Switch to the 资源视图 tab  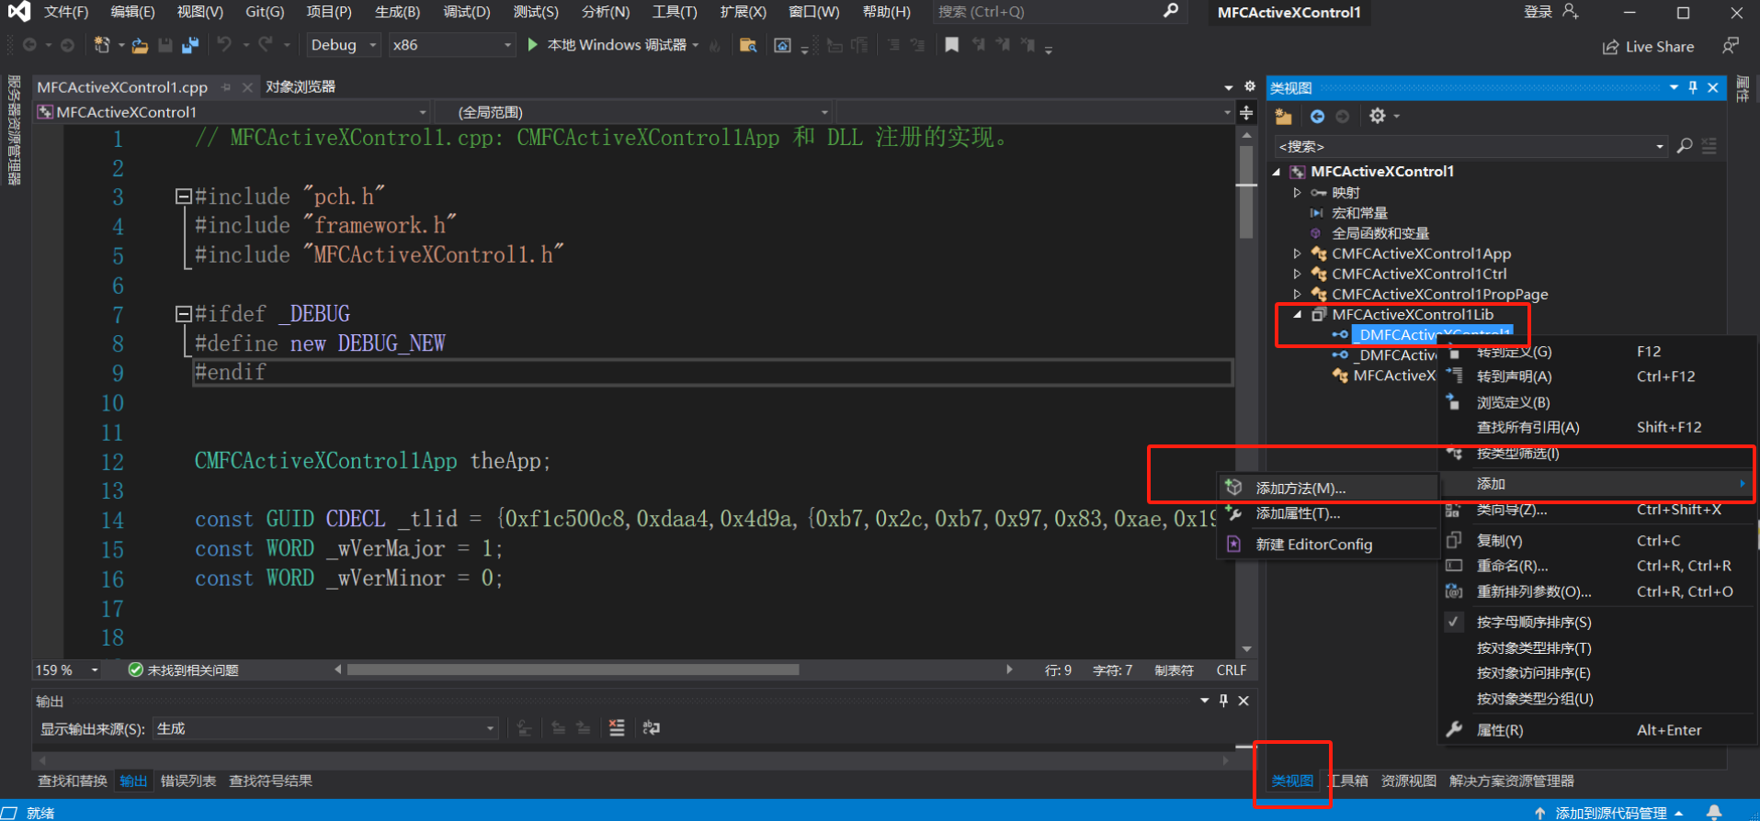[x=1409, y=781]
